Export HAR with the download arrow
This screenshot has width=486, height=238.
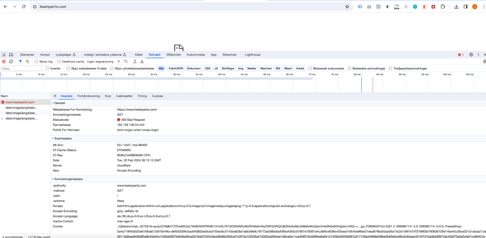pos(142,62)
